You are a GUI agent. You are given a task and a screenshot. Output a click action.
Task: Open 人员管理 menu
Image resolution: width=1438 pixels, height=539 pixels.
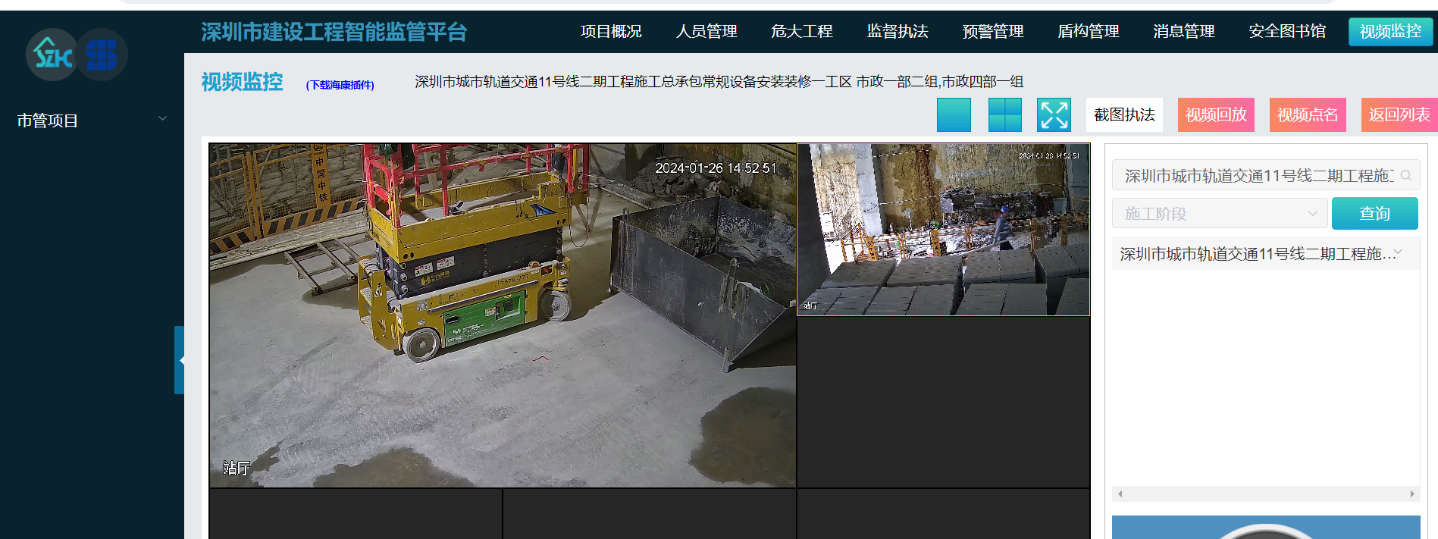706,31
